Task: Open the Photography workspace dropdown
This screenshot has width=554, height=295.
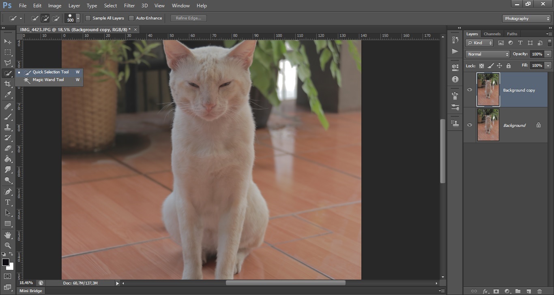Action: [x=526, y=19]
